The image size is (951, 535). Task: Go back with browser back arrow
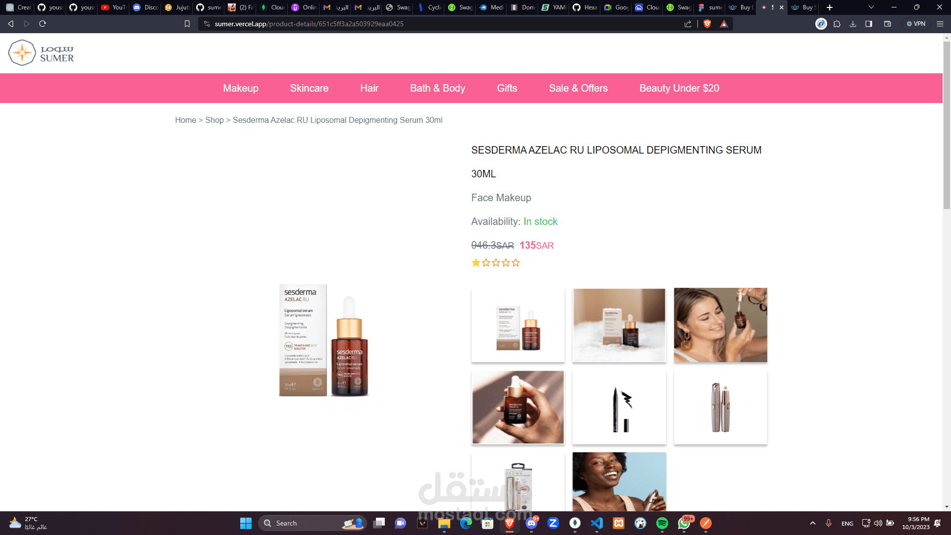[x=11, y=24]
